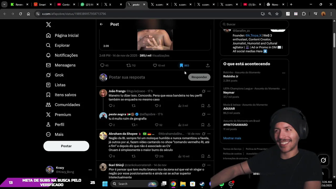
Task: Open #PINTOSAWARD trending topic
Action: tap(235, 125)
